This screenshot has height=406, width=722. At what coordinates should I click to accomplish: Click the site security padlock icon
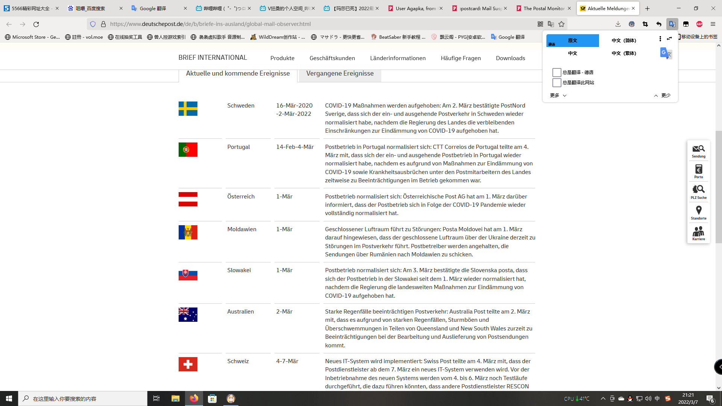pos(103,24)
